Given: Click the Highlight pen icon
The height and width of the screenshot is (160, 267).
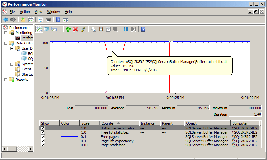Looking at the screenshot, I should (83, 29).
